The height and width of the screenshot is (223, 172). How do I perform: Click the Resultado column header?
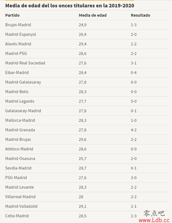pos(140,15)
